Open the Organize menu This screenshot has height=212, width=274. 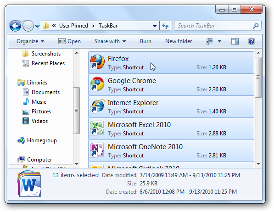click(x=30, y=41)
